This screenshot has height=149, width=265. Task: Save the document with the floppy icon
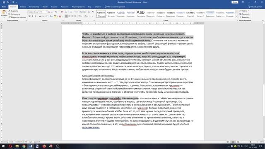[4, 2]
